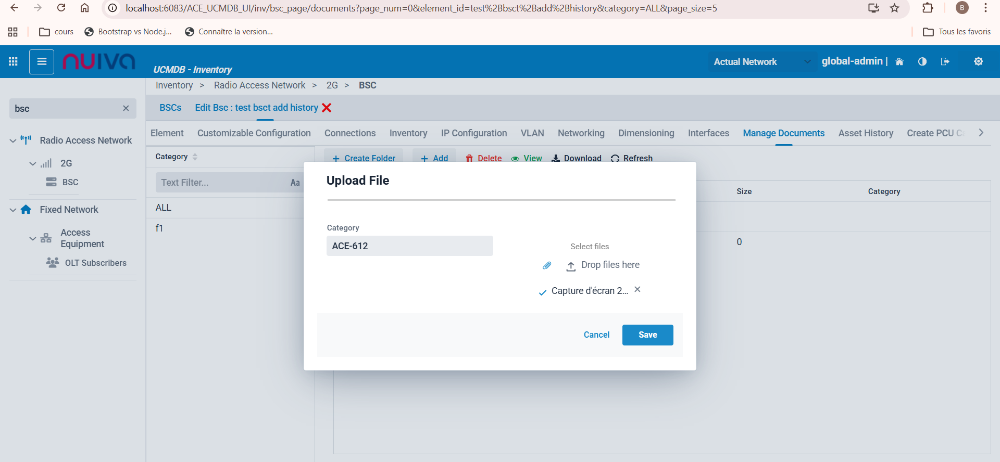
Task: Switch to the Asset History tab
Action: pyautogui.click(x=866, y=133)
